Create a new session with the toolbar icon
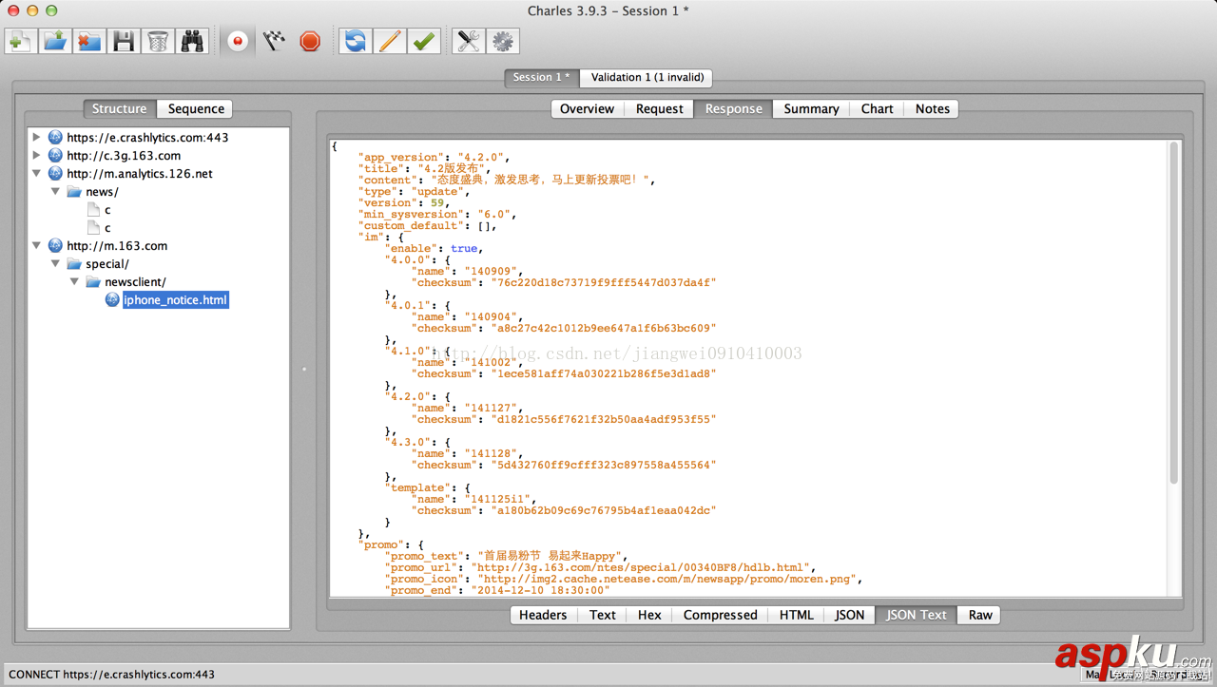 (21, 41)
